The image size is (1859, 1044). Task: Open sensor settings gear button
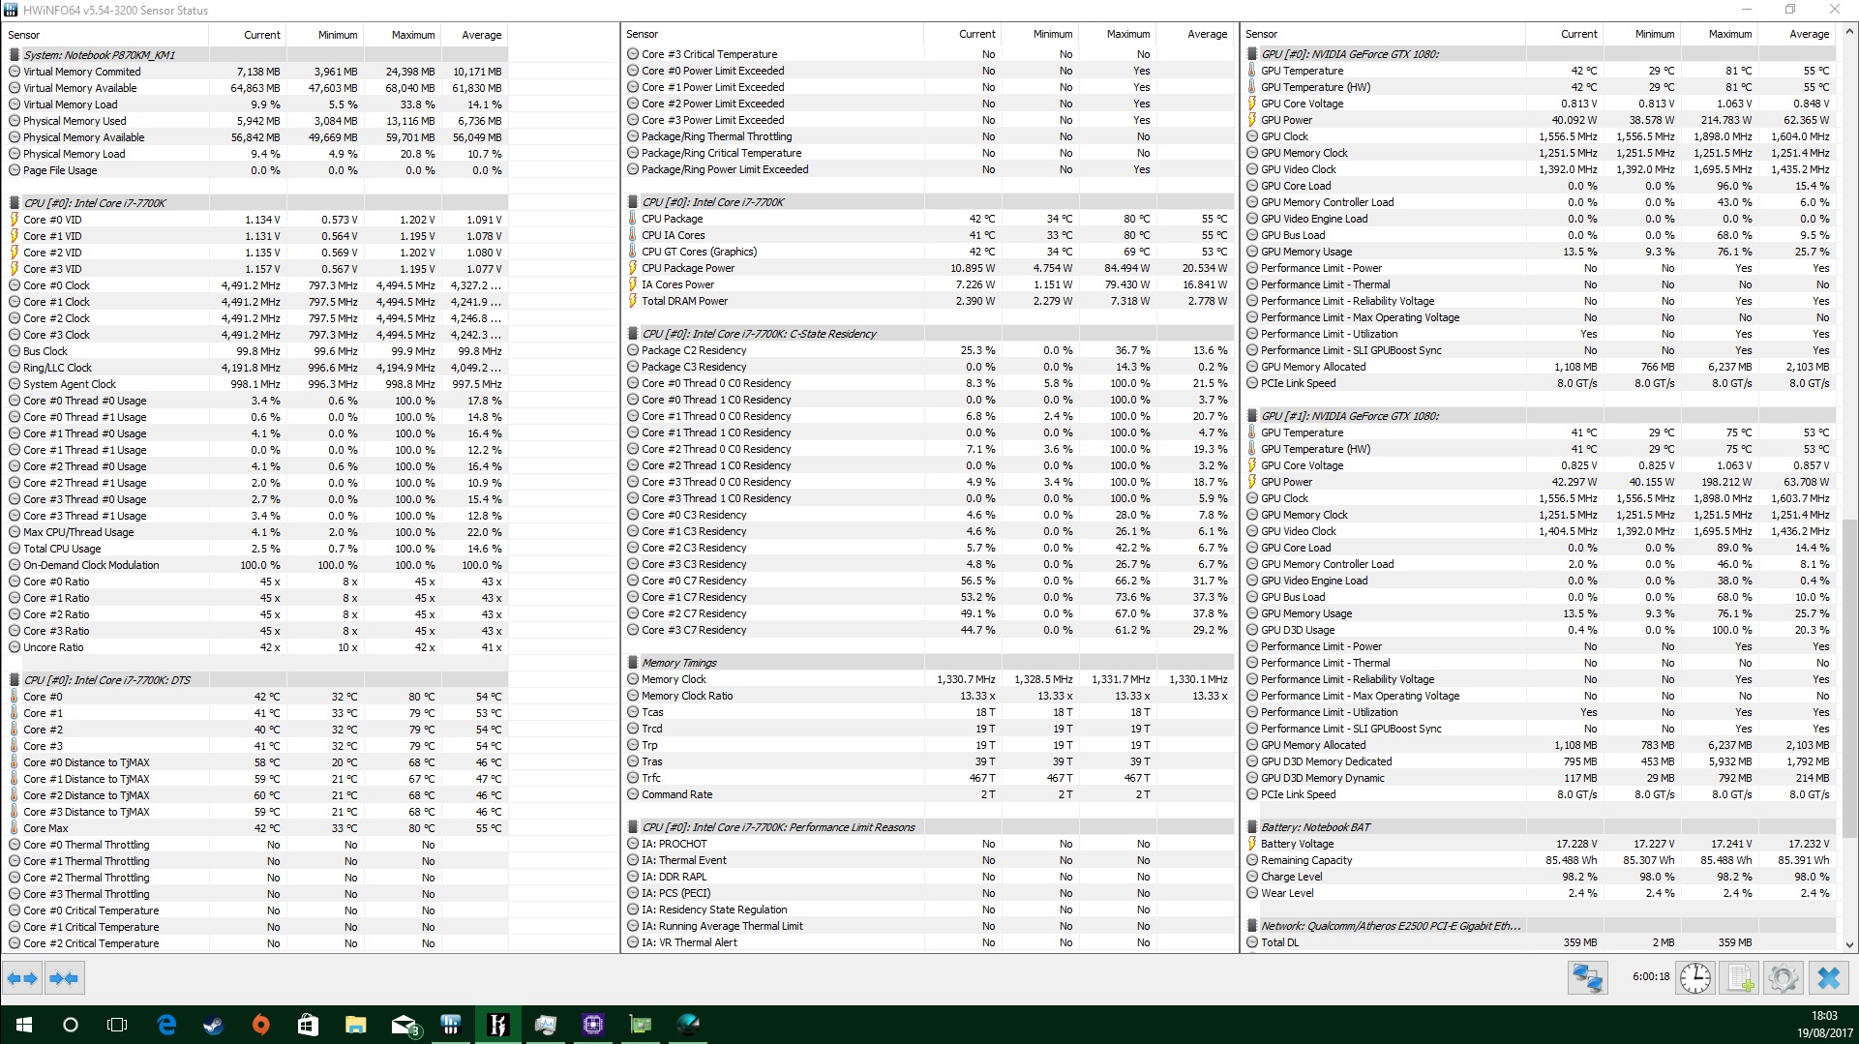point(1784,978)
